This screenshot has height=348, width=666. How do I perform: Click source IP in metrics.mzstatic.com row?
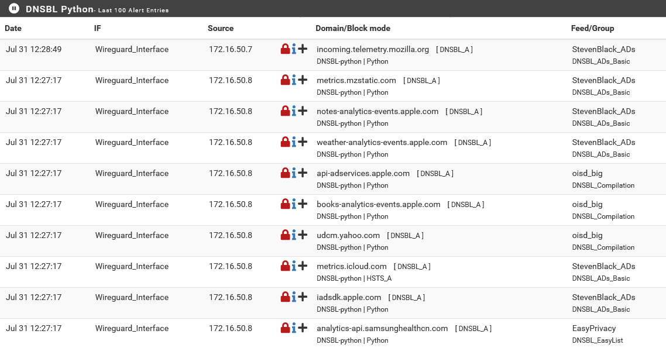[x=231, y=80]
